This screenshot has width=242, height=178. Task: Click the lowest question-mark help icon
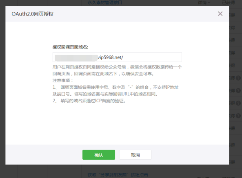point(238,116)
